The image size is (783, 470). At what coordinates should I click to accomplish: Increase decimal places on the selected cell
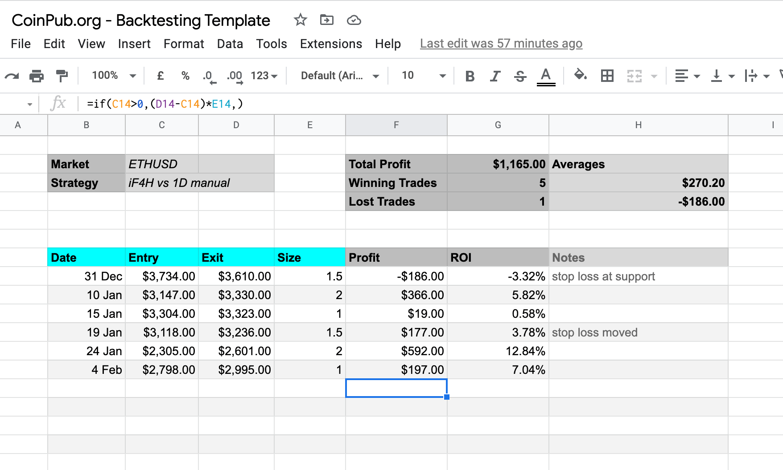click(x=234, y=76)
